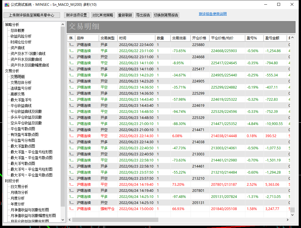Collapse the 时段分析 tree group

click(12, 181)
